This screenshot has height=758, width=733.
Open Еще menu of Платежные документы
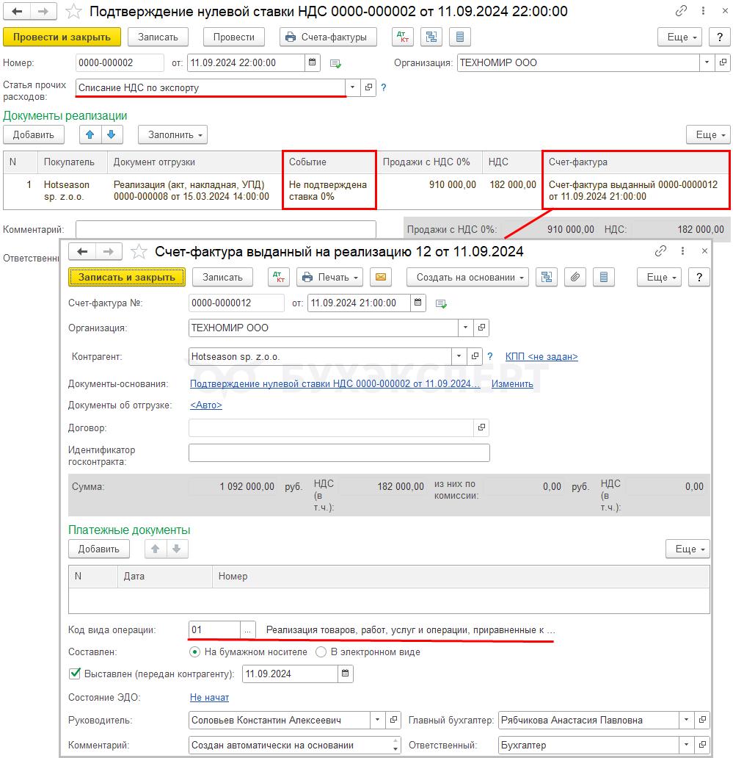(x=688, y=549)
